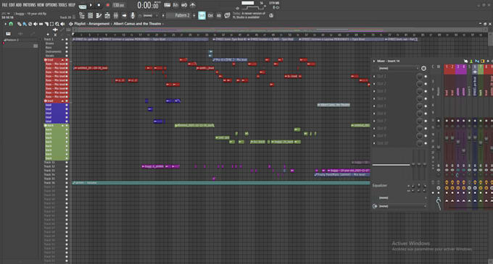This screenshot has height=264, width=493.
Task: Pick the Zoom magnifier tool in playlist
Action: pyautogui.click(x=57, y=24)
